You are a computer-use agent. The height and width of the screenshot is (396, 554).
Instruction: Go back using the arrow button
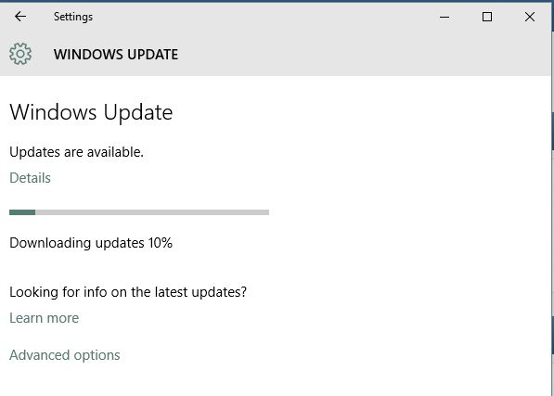coord(20,17)
